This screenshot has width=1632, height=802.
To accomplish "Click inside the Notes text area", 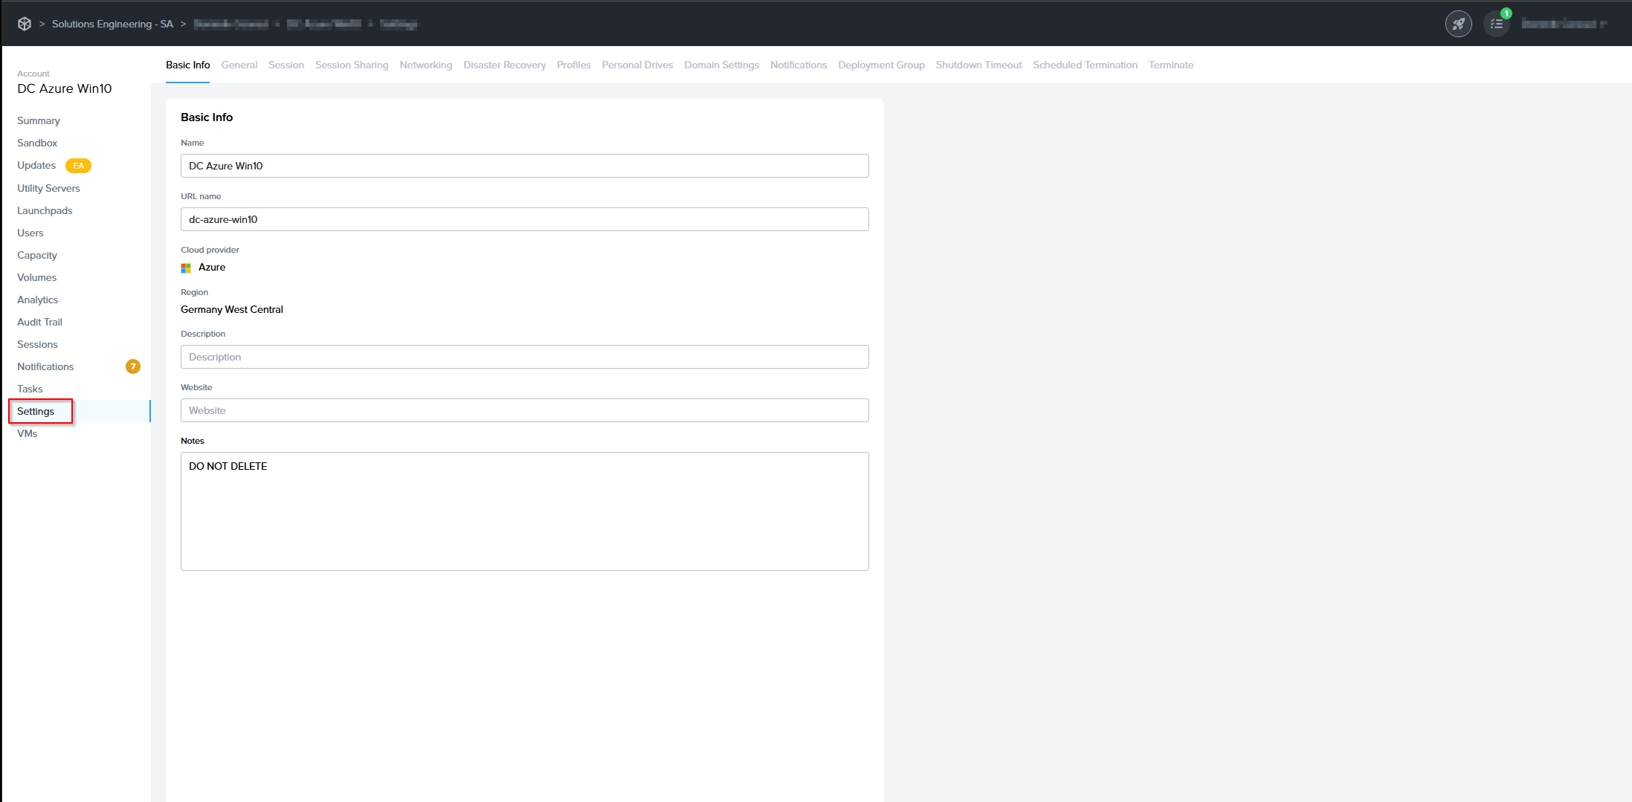I will [x=524, y=511].
